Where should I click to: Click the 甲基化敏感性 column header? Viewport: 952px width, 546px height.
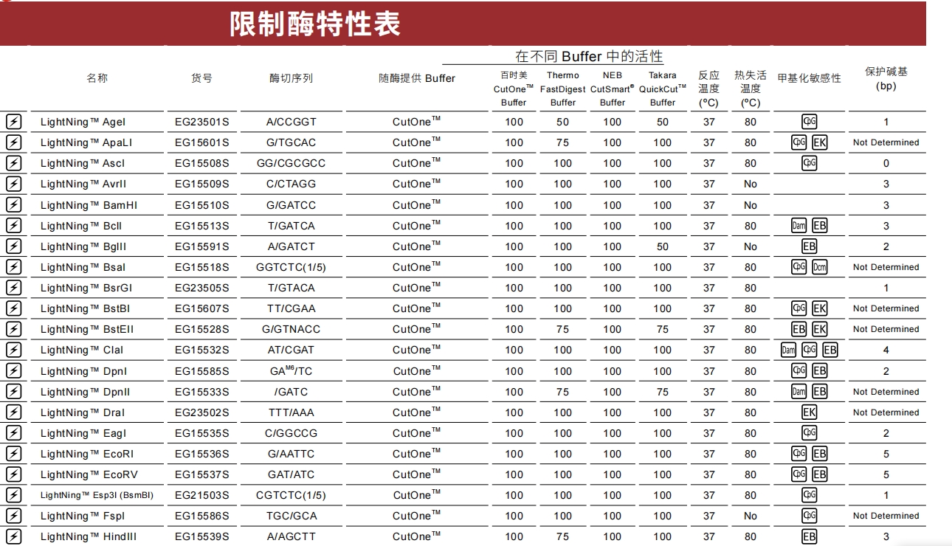(x=810, y=77)
